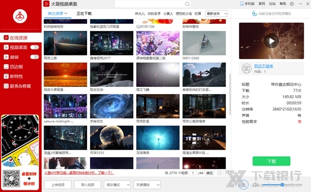
Task: Open the 最新发布 sort dropdown
Action: [x=217, y=13]
